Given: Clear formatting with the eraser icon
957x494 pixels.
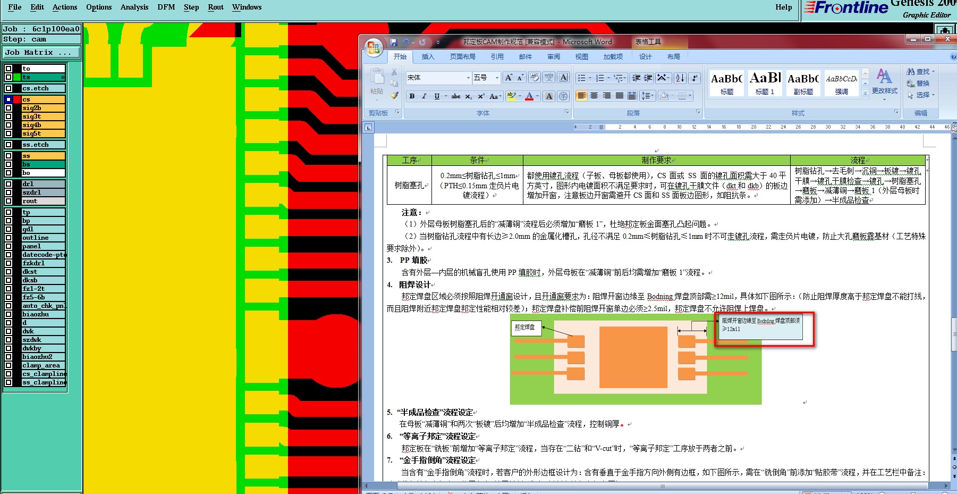Looking at the screenshot, I should coord(535,78).
